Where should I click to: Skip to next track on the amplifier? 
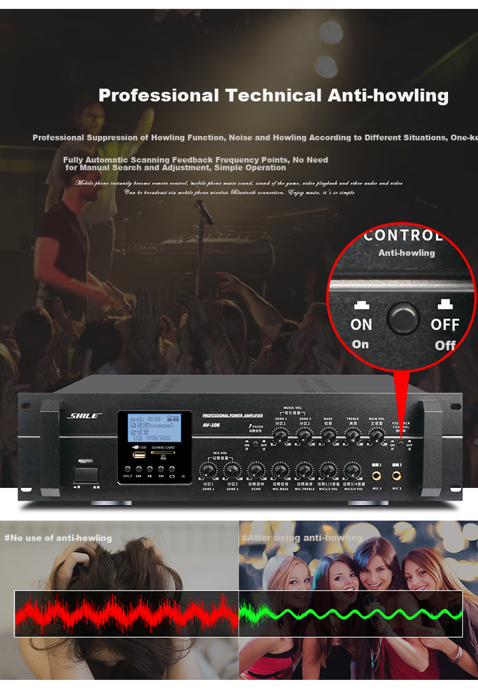pos(161,469)
